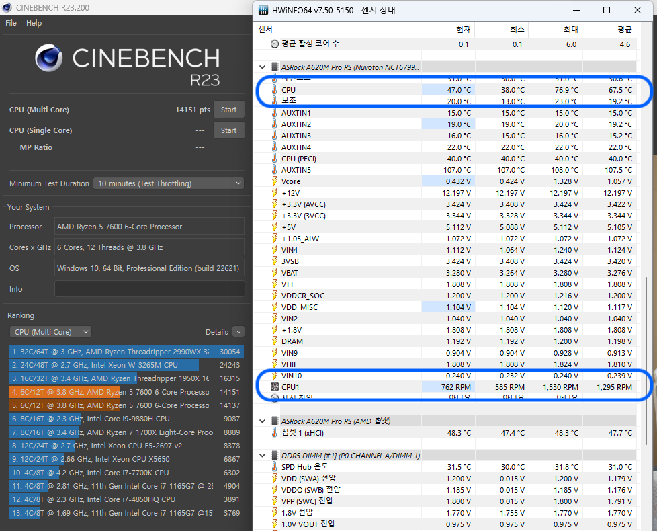Click the HWiNFO64 title bar app icon
This screenshot has width=657, height=531.
pos(263,10)
